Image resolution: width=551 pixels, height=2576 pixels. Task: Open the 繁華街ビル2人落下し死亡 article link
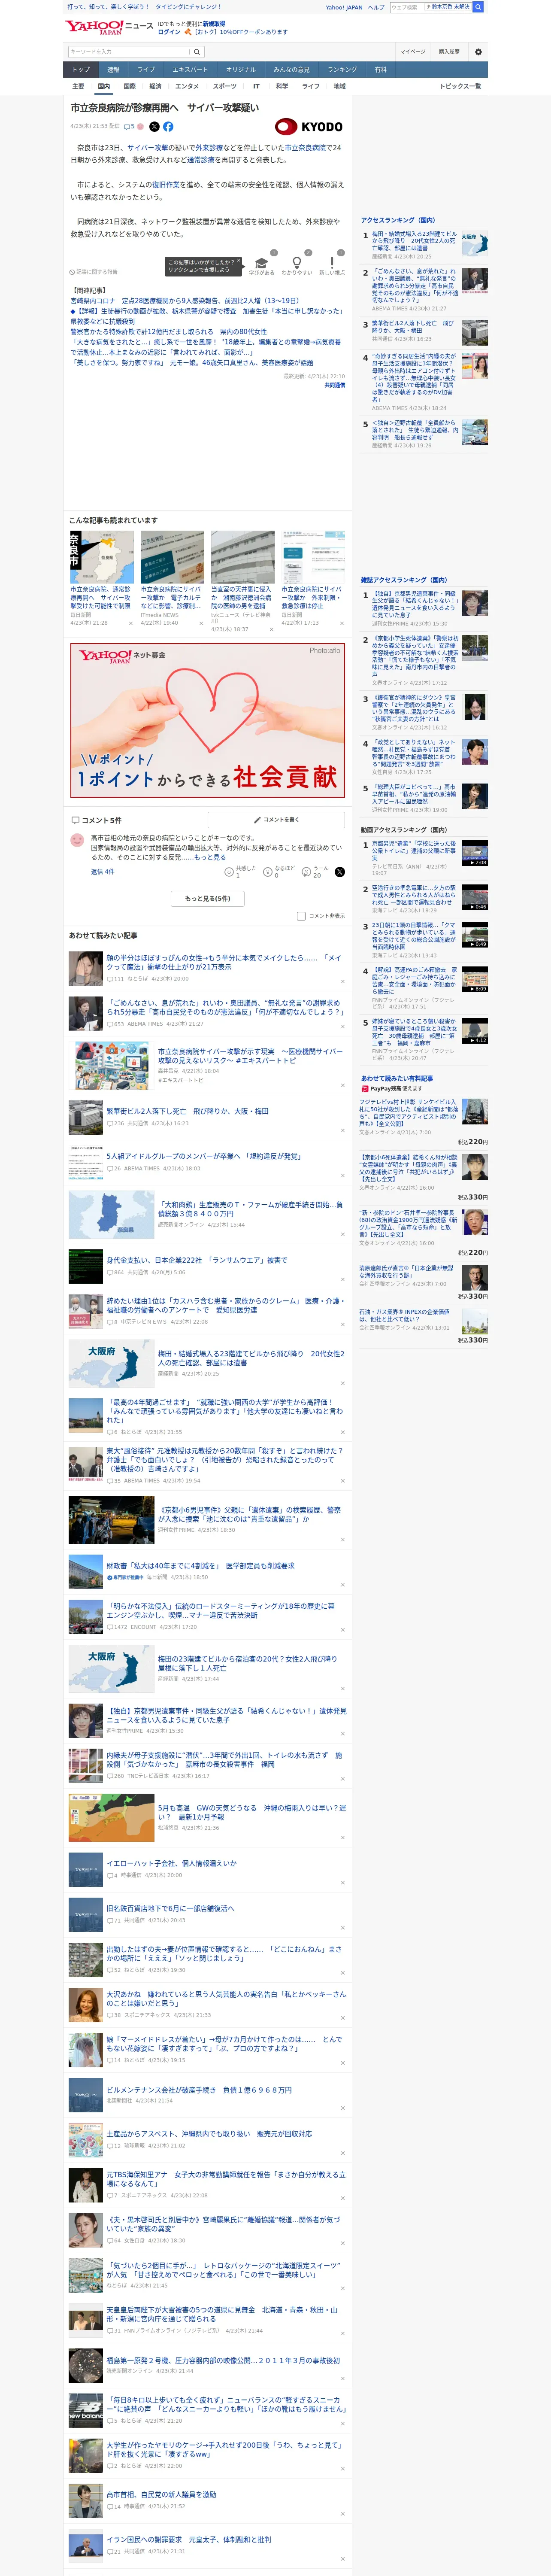(x=187, y=1111)
